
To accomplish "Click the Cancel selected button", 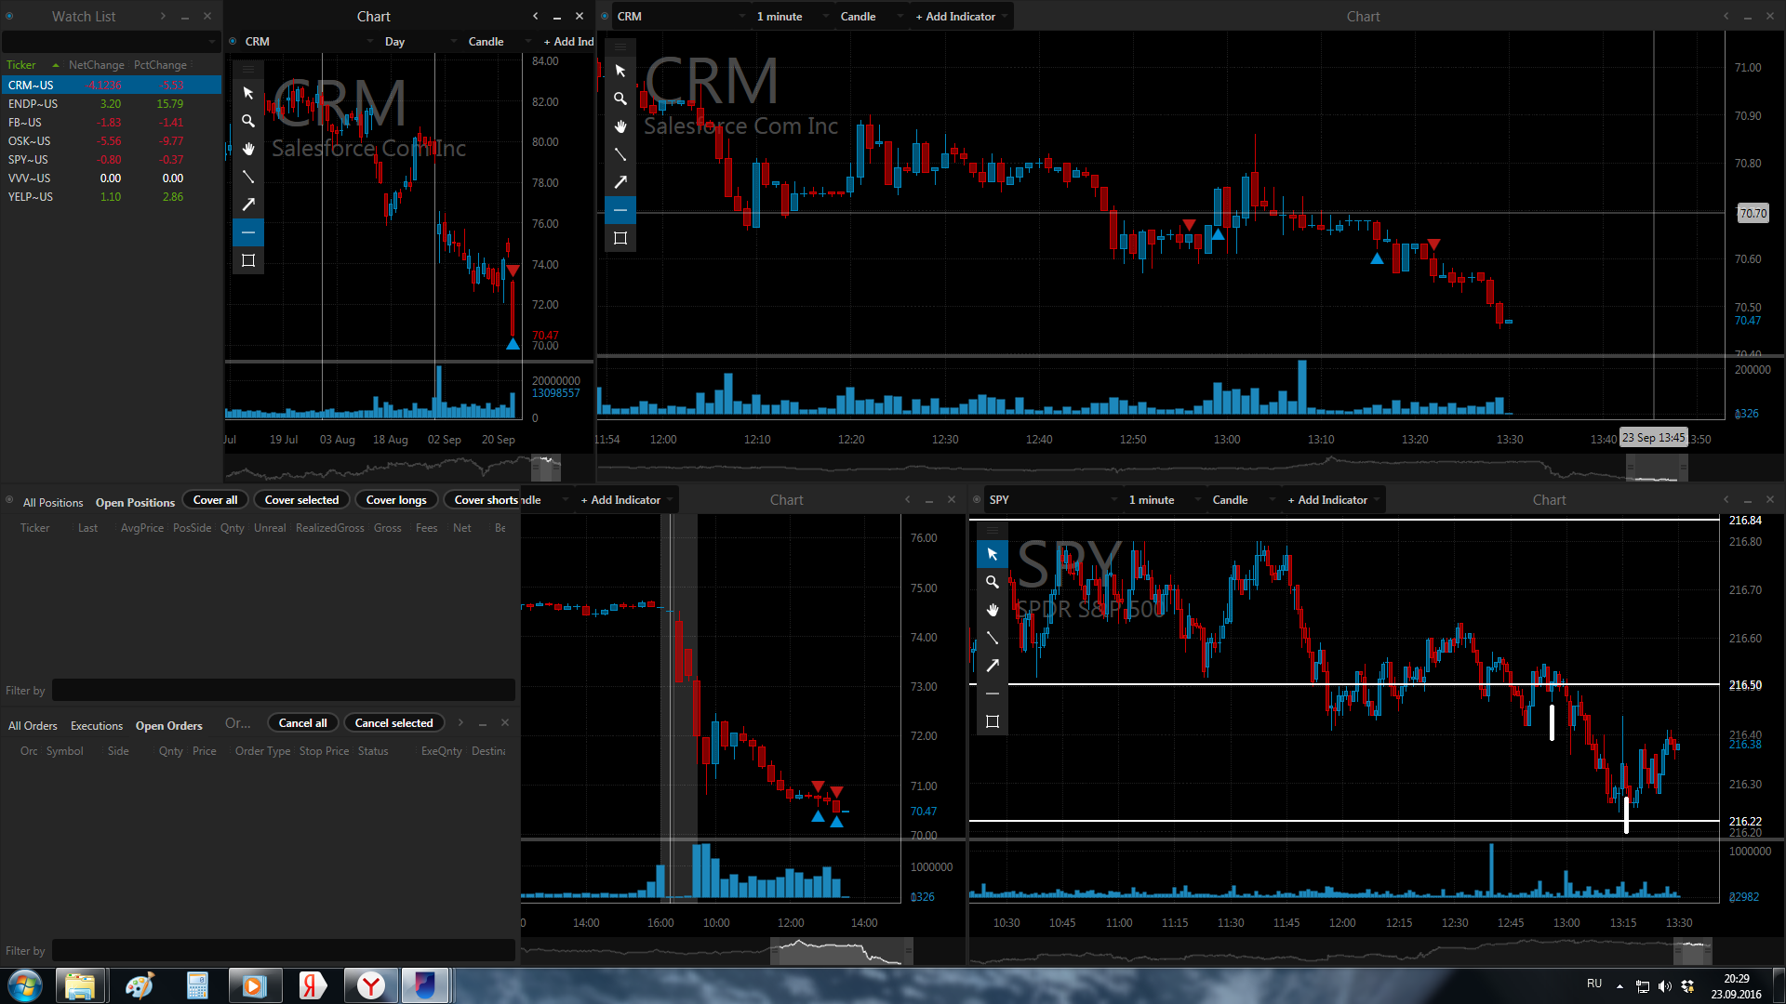I will coord(394,723).
